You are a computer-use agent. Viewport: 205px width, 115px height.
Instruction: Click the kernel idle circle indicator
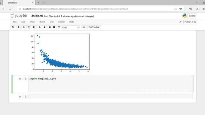coord(195,22)
